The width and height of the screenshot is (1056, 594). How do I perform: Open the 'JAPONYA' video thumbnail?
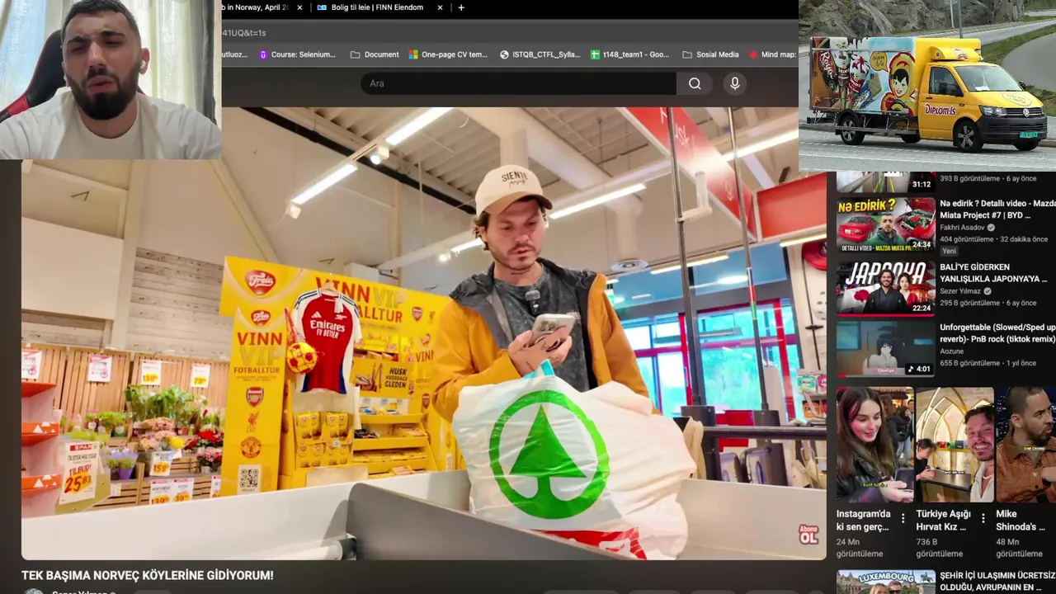point(885,288)
